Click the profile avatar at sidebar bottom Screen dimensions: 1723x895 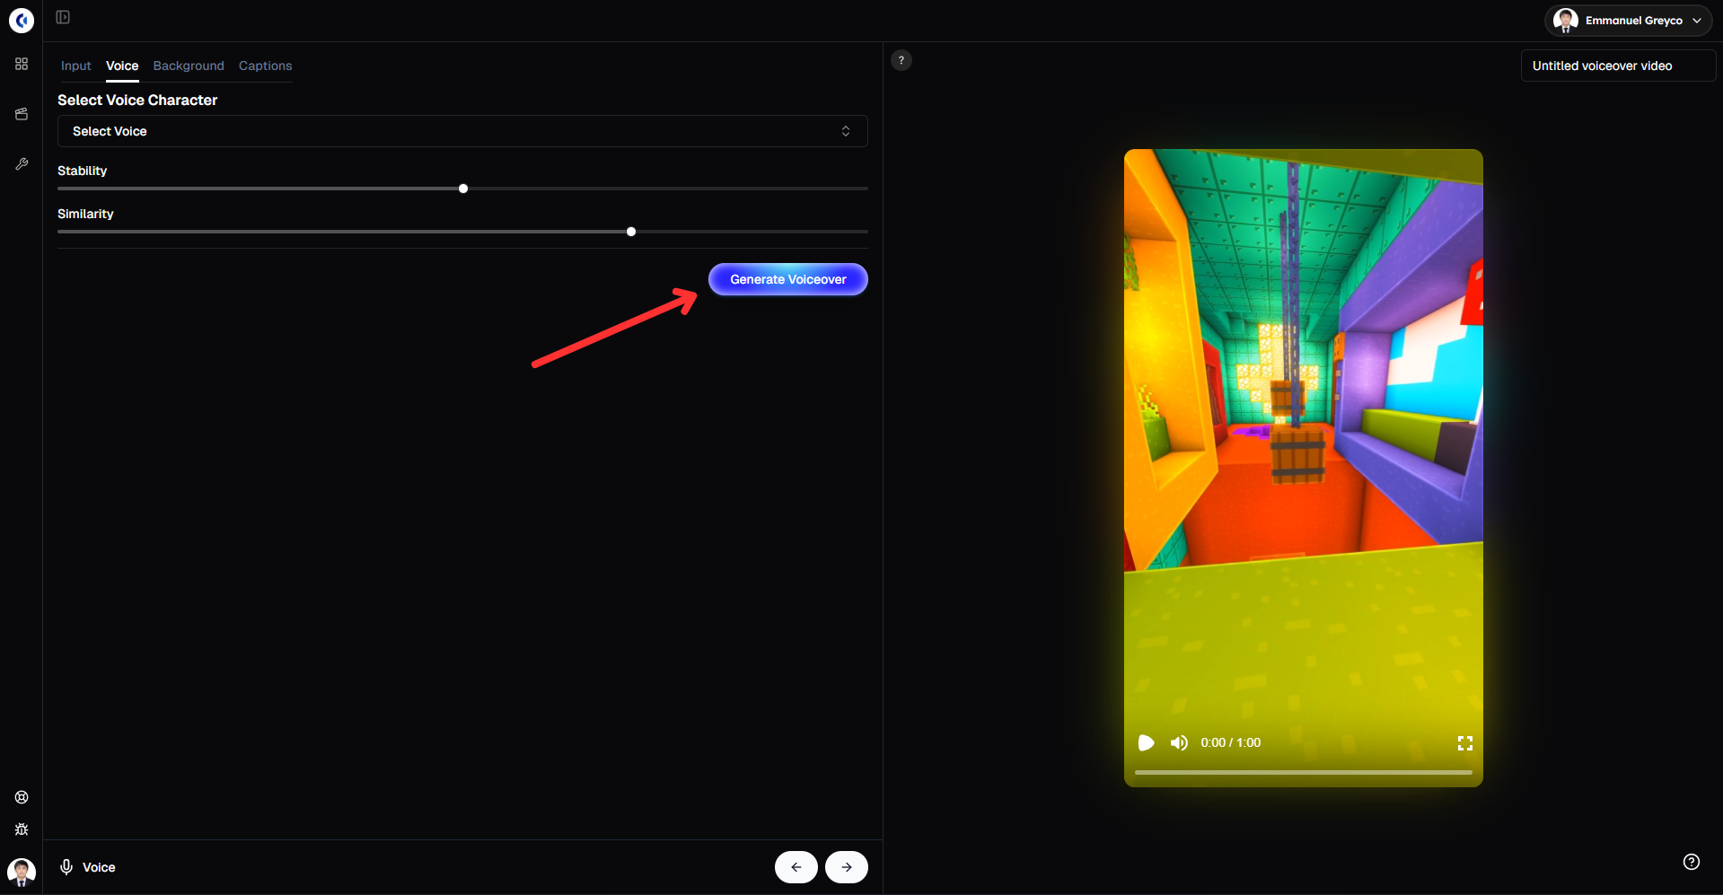[x=22, y=872]
